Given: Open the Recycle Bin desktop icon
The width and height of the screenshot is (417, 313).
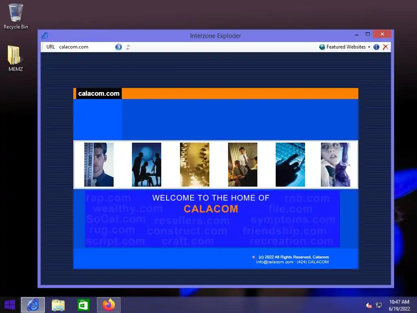Looking at the screenshot, I should coord(16,16).
